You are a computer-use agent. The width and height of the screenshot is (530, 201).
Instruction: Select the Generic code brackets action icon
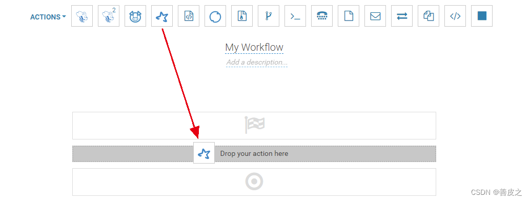(455, 16)
